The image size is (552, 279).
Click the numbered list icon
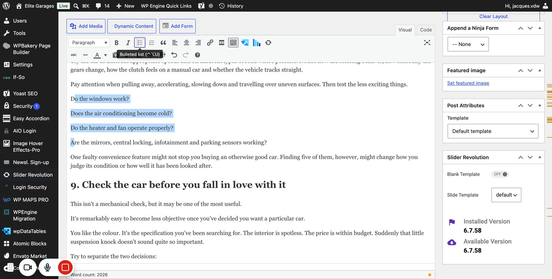pyautogui.click(x=151, y=43)
